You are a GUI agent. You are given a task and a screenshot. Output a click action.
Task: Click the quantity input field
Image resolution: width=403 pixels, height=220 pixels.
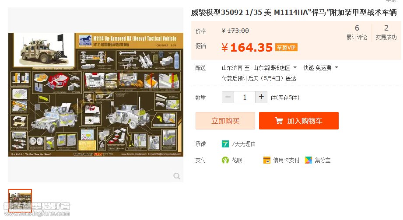coord(245,97)
